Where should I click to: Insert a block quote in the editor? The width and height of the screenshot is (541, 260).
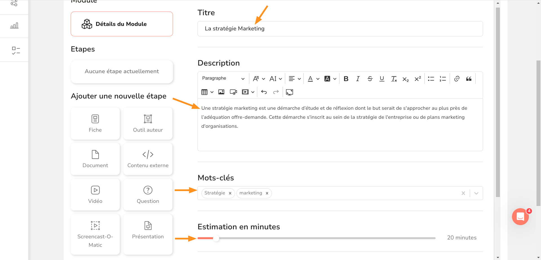(469, 79)
